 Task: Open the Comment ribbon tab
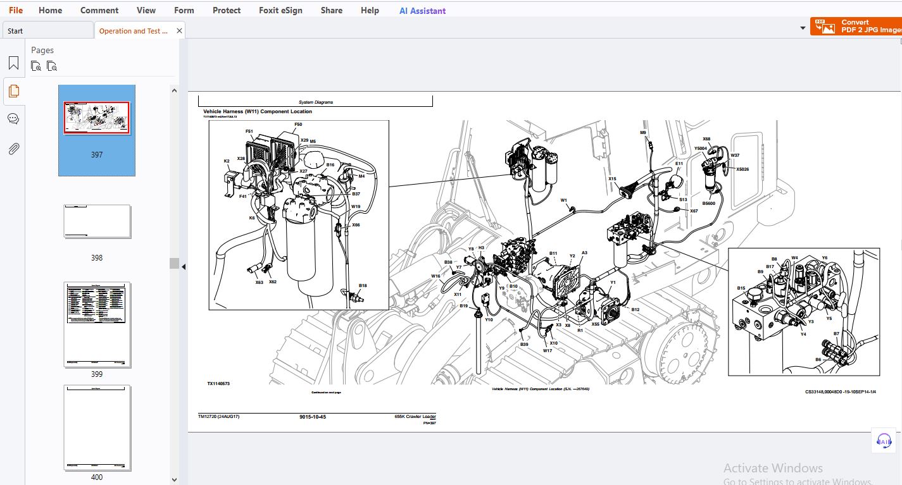coord(99,10)
